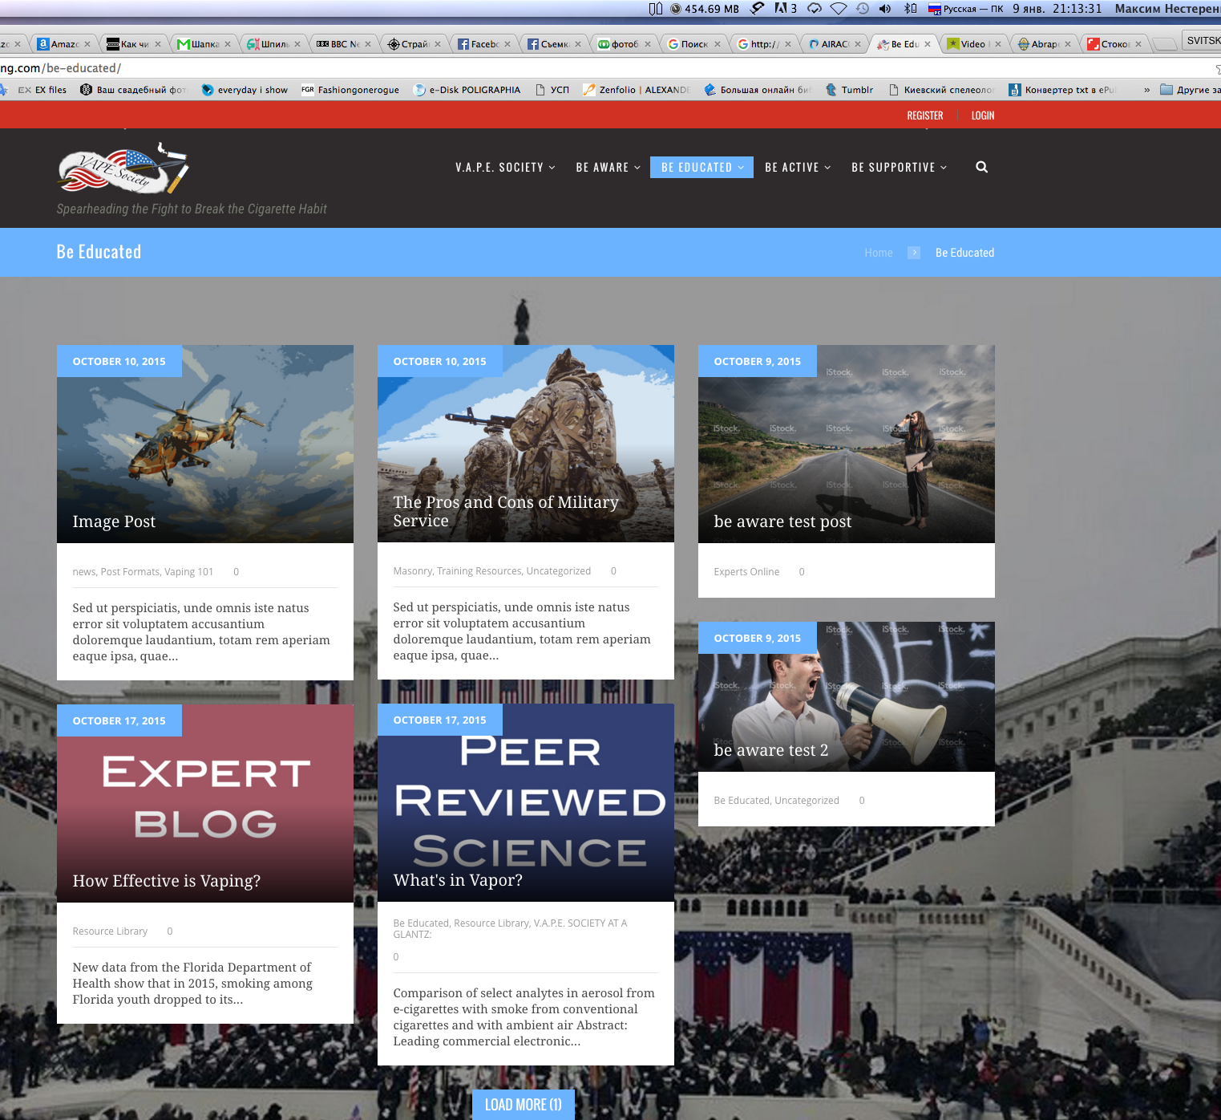Expand BE ACTIVE menu
This screenshot has height=1120, width=1221.
click(x=798, y=167)
